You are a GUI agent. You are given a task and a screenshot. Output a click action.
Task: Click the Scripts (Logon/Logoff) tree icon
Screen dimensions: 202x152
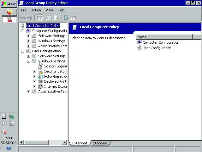tap(40, 66)
